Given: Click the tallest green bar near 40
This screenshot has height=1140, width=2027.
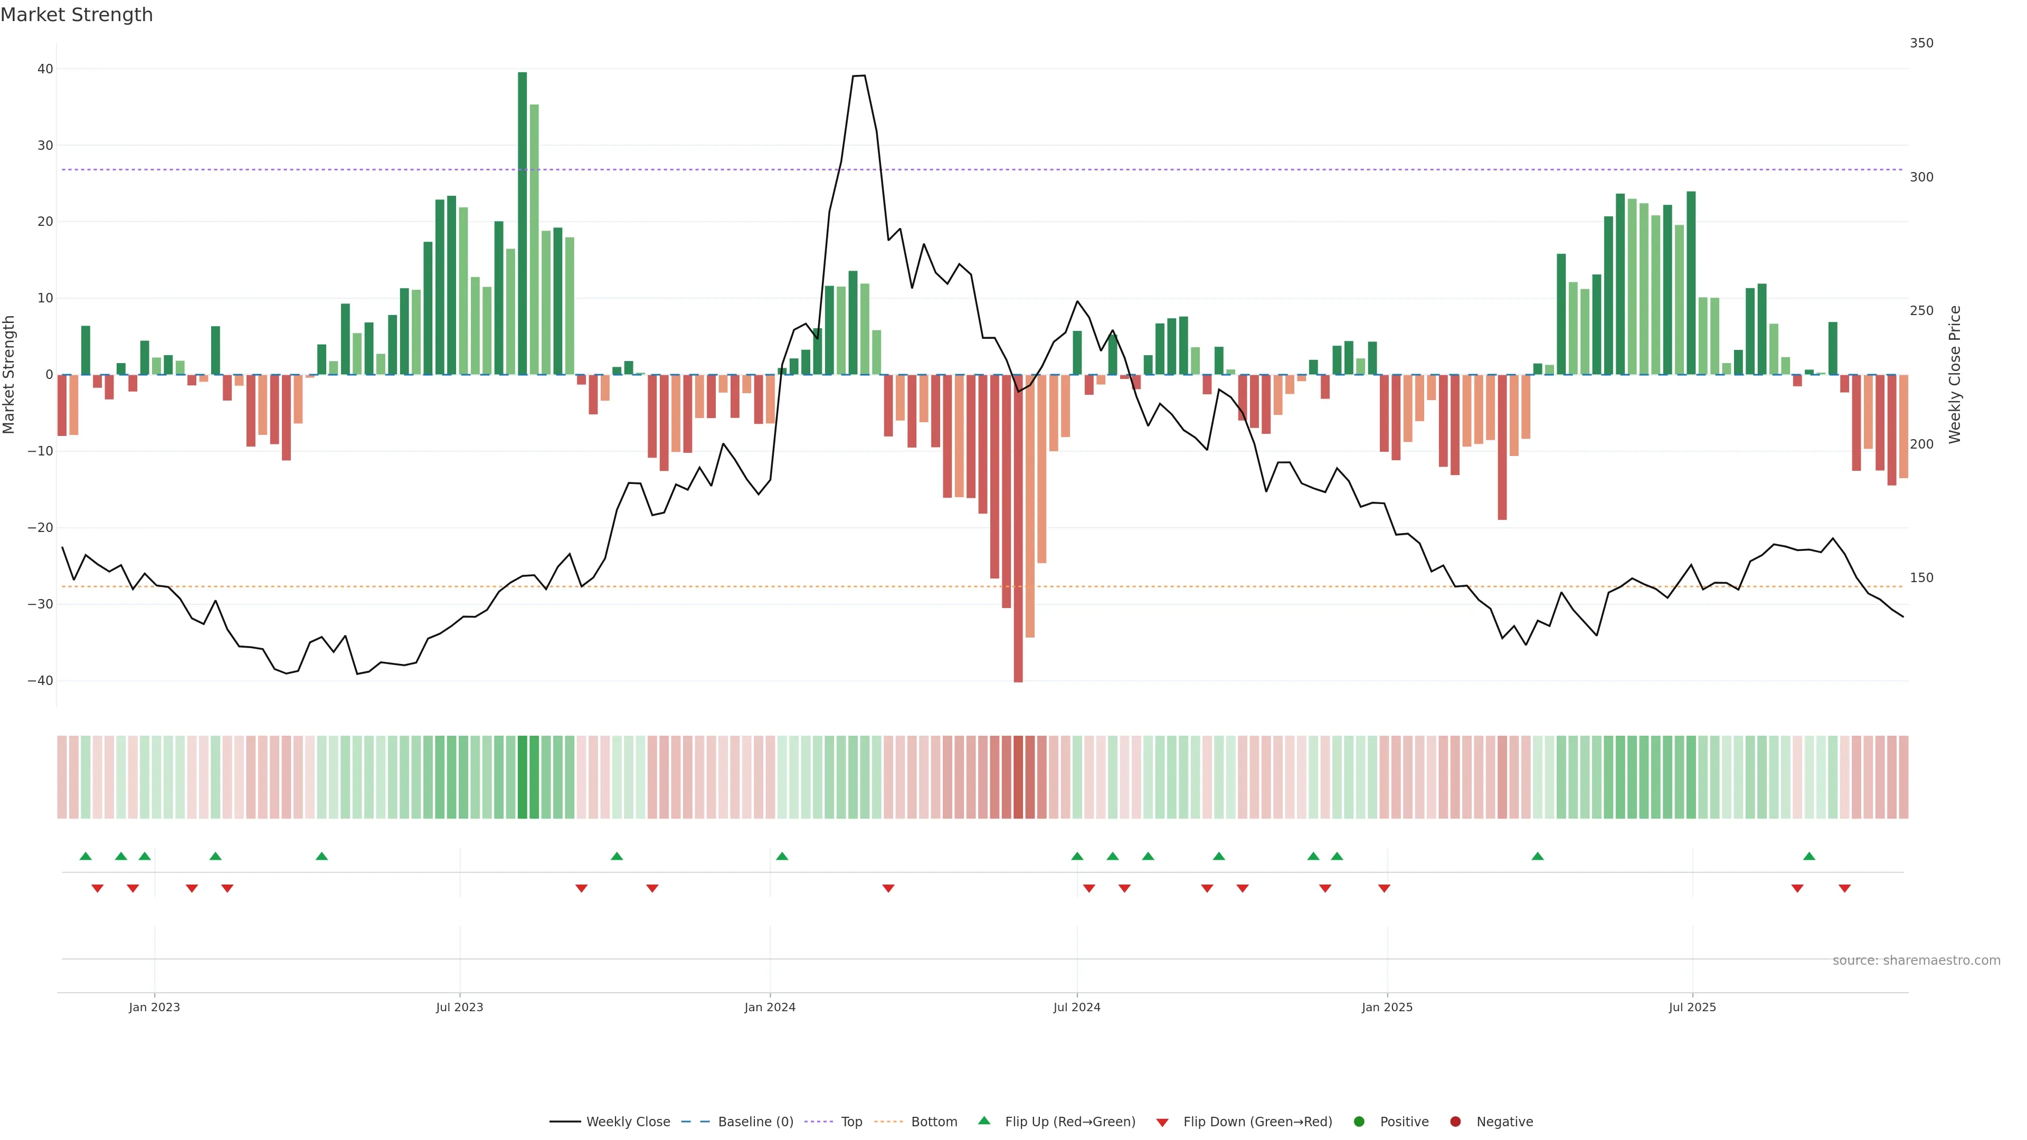Looking at the screenshot, I should 523,220.
